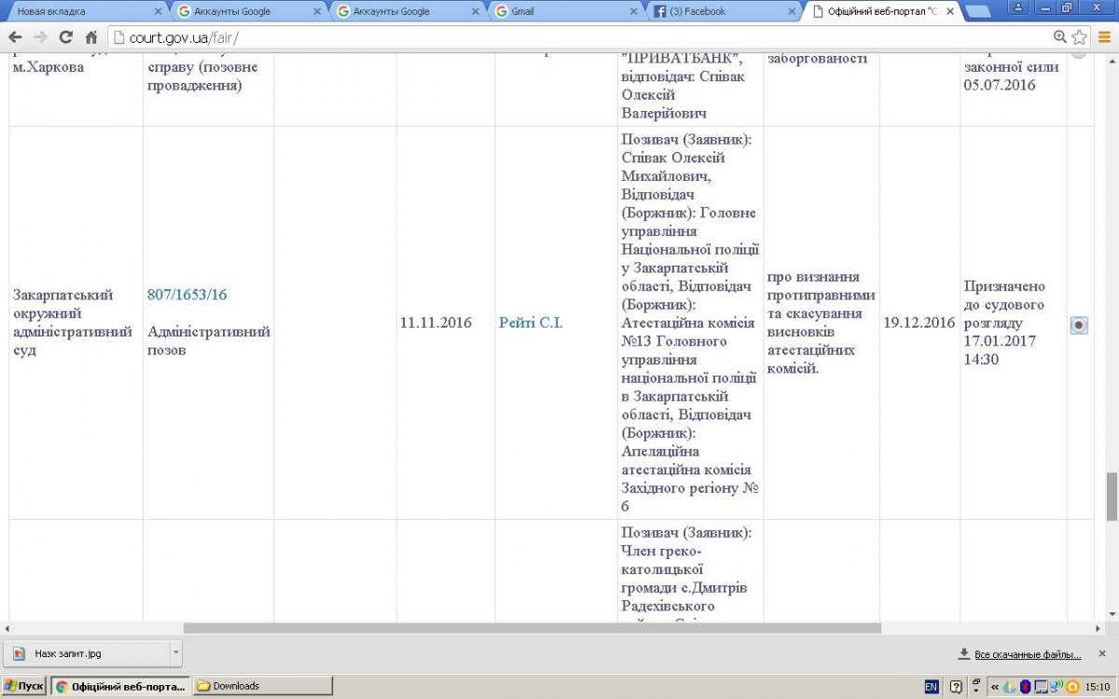The width and height of the screenshot is (1119, 699).
Task: Open the Chrome user profile button
Action: point(1019,8)
